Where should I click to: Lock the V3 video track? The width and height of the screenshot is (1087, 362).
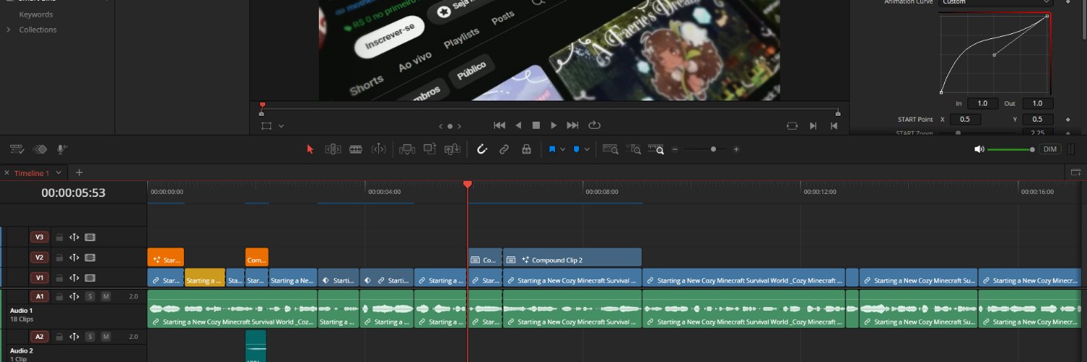click(59, 237)
